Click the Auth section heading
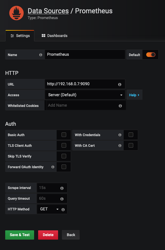The image size is (165, 250). [10, 124]
